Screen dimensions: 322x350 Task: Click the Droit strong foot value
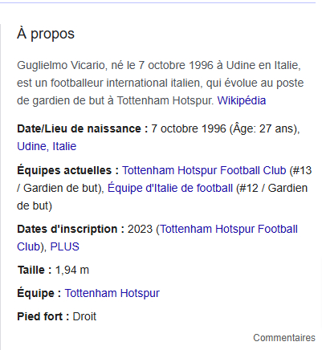[x=84, y=316]
